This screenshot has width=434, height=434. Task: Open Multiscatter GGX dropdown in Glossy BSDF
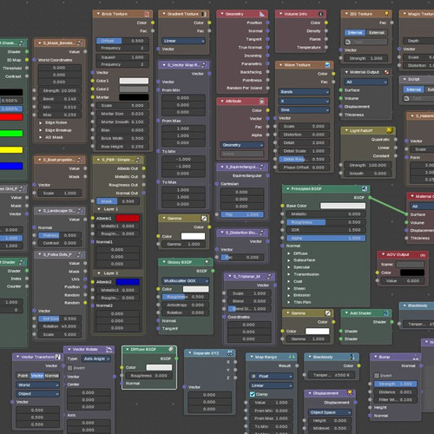click(x=185, y=280)
